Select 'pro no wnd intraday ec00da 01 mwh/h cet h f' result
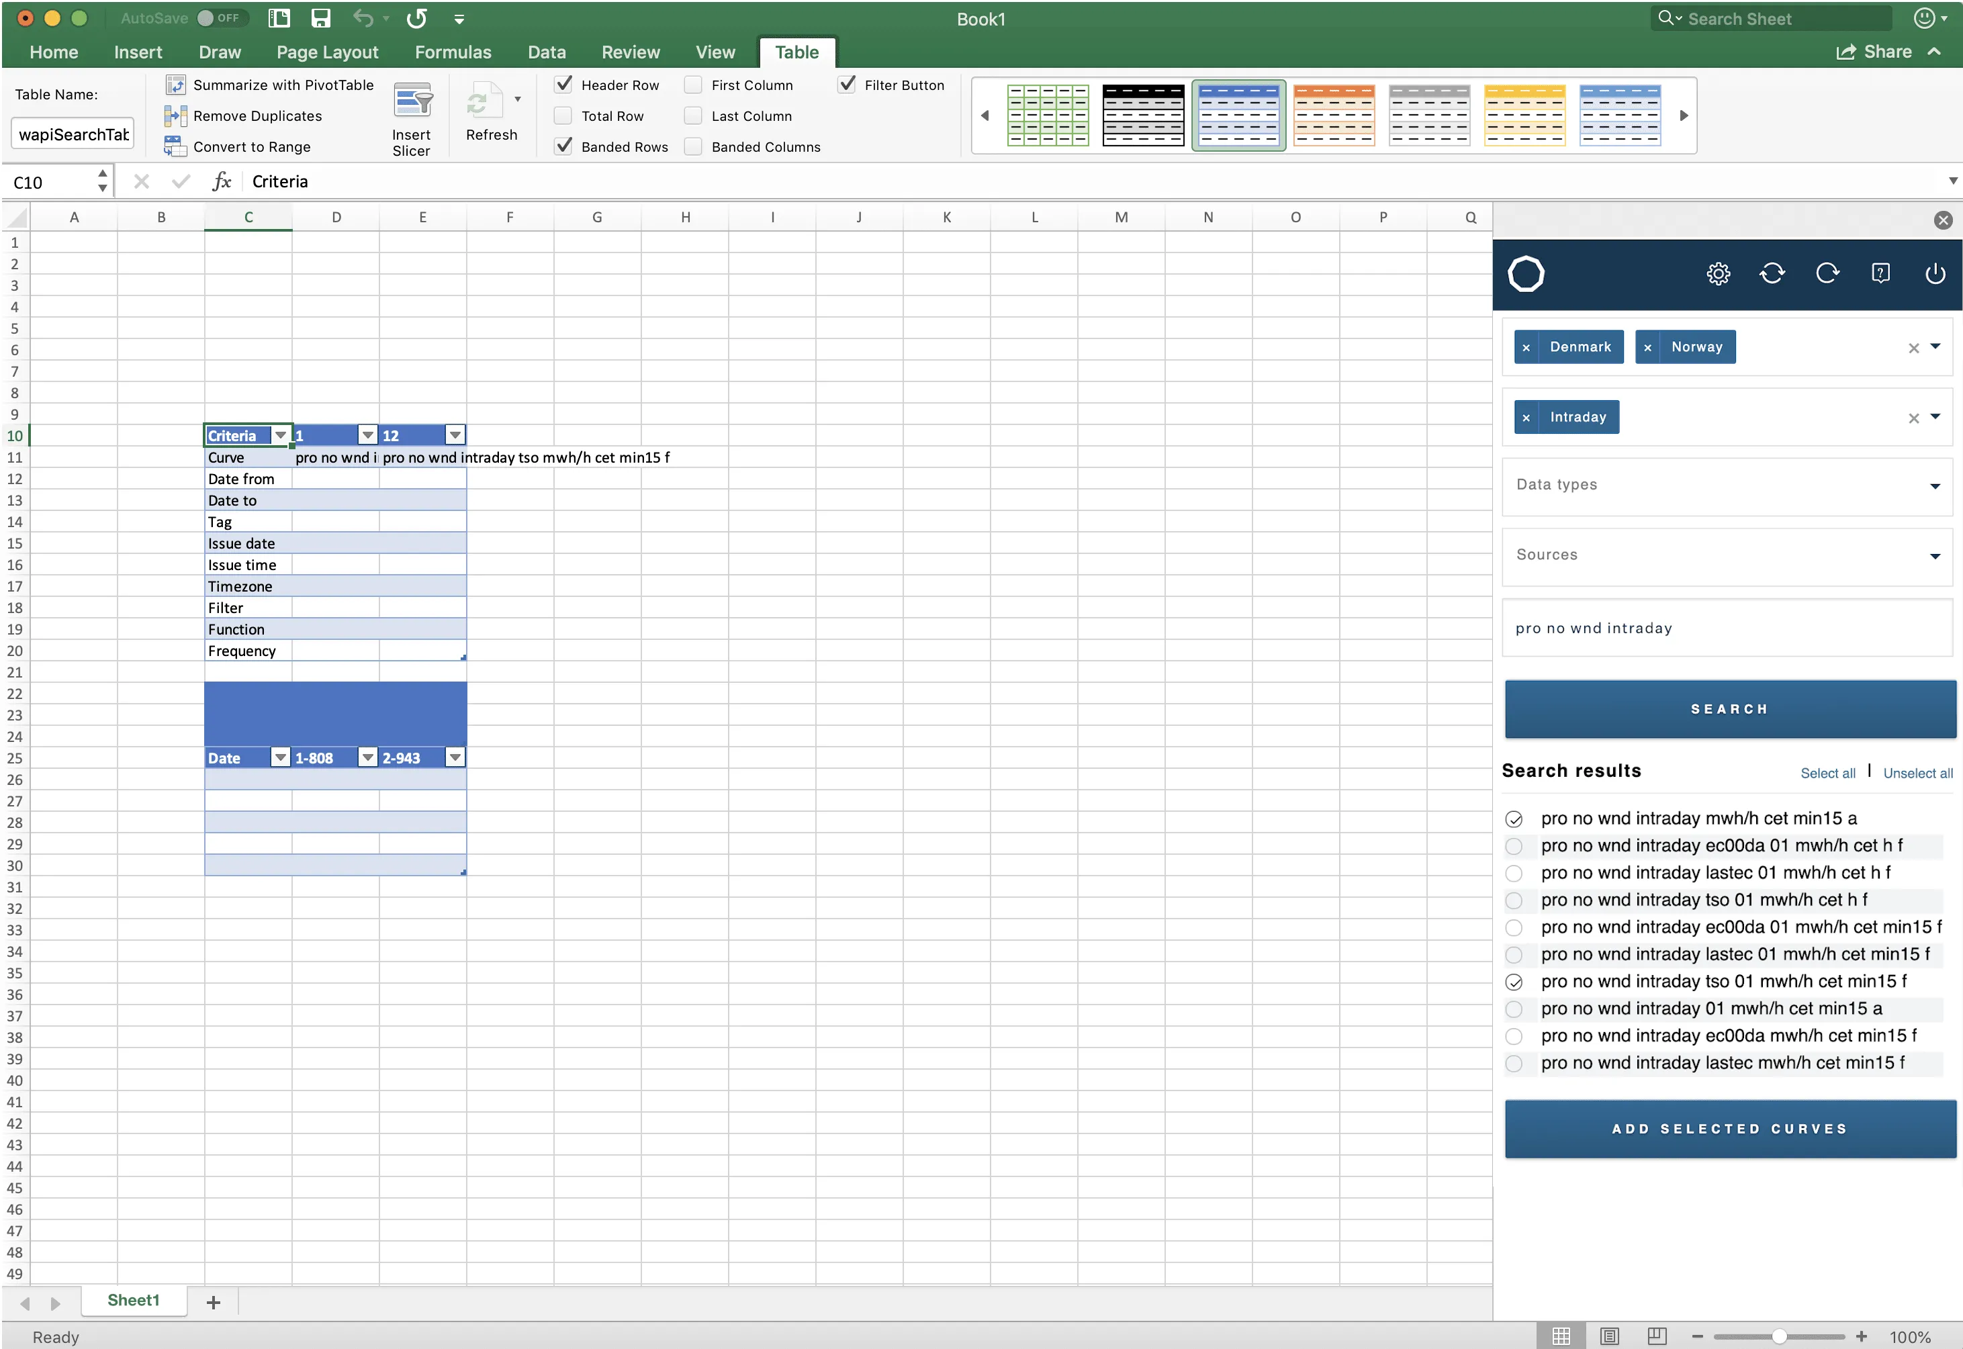This screenshot has height=1349, width=1963. (1721, 845)
